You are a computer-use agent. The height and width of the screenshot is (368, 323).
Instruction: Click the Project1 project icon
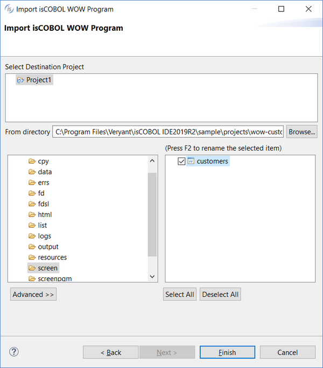coord(20,80)
